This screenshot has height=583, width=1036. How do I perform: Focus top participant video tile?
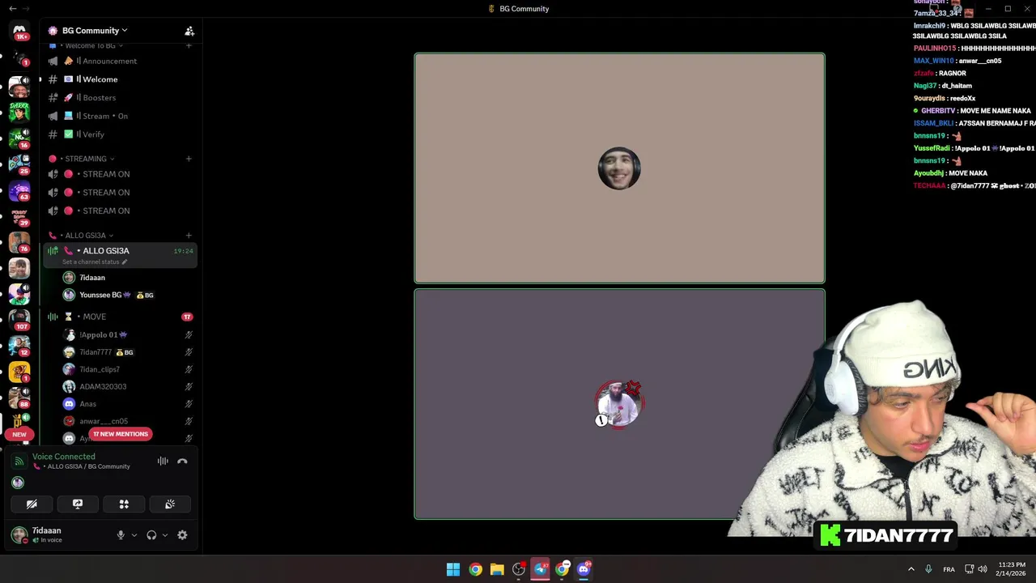coord(620,168)
